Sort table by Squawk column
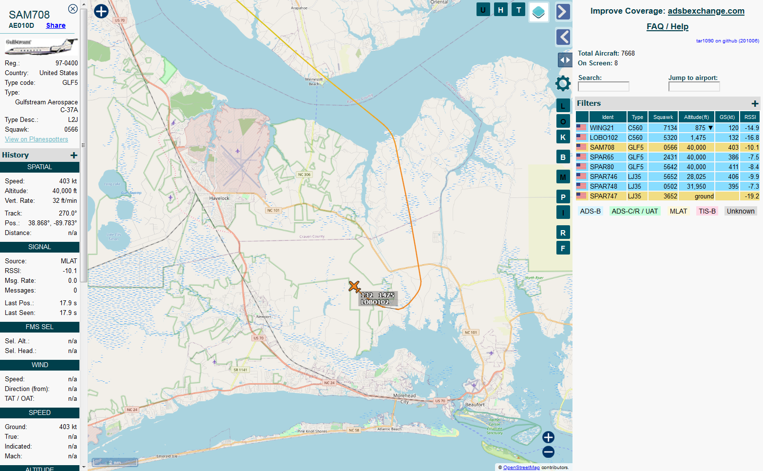 pos(663,117)
